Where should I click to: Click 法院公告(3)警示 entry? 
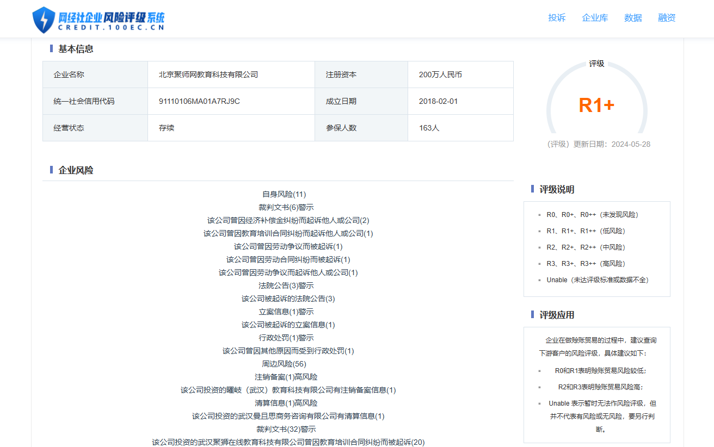coord(286,285)
